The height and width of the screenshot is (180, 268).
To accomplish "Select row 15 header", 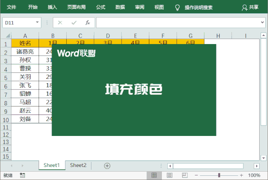I will pos(5,157).
